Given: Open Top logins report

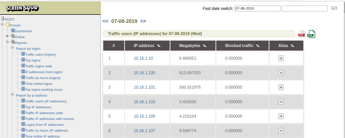Looking at the screenshot, I should (33, 60).
